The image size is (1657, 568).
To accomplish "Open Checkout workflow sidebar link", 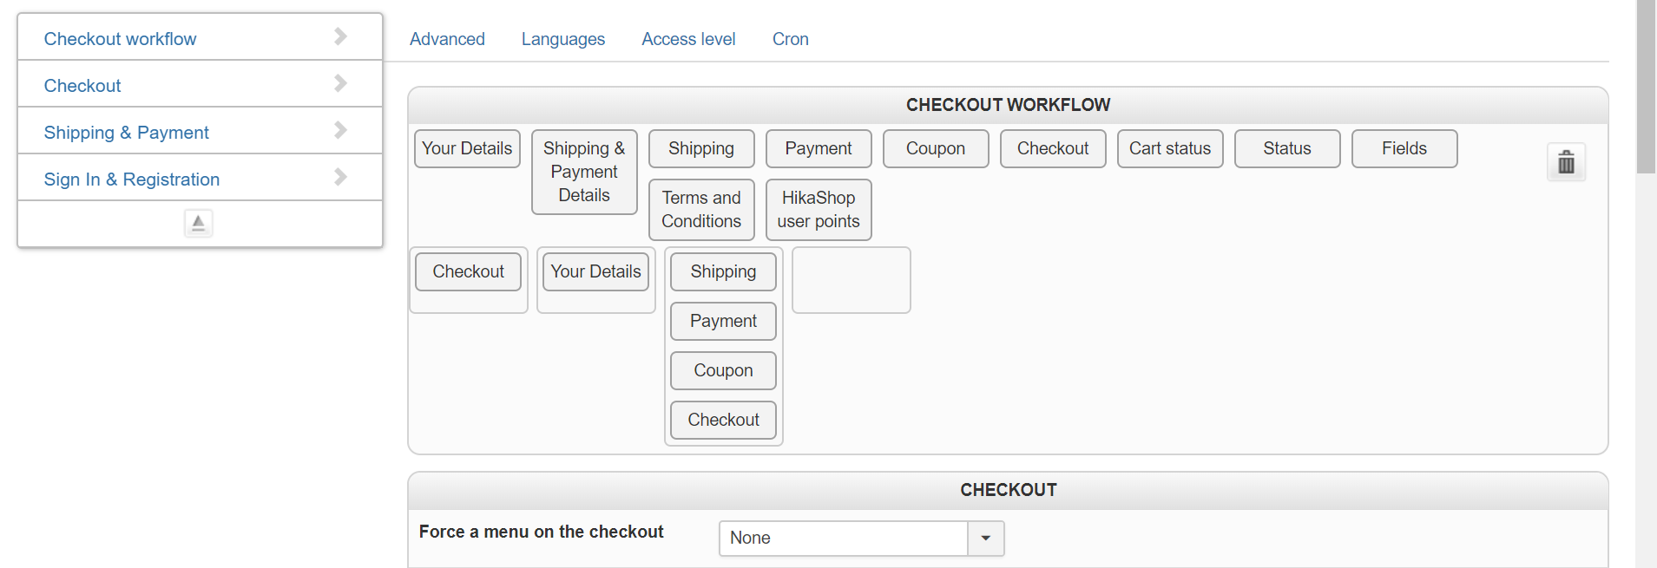I will coord(120,39).
